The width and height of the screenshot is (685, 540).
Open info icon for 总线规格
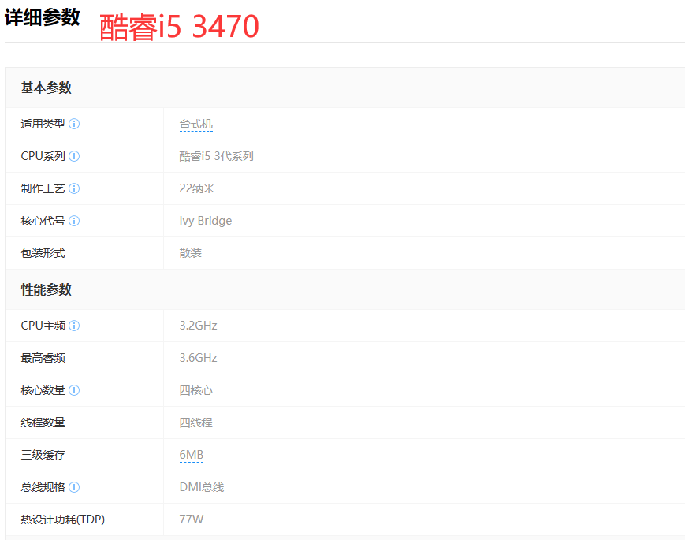click(74, 487)
